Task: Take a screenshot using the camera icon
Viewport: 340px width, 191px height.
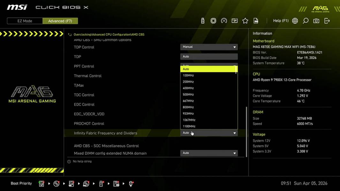Action: 316,20
